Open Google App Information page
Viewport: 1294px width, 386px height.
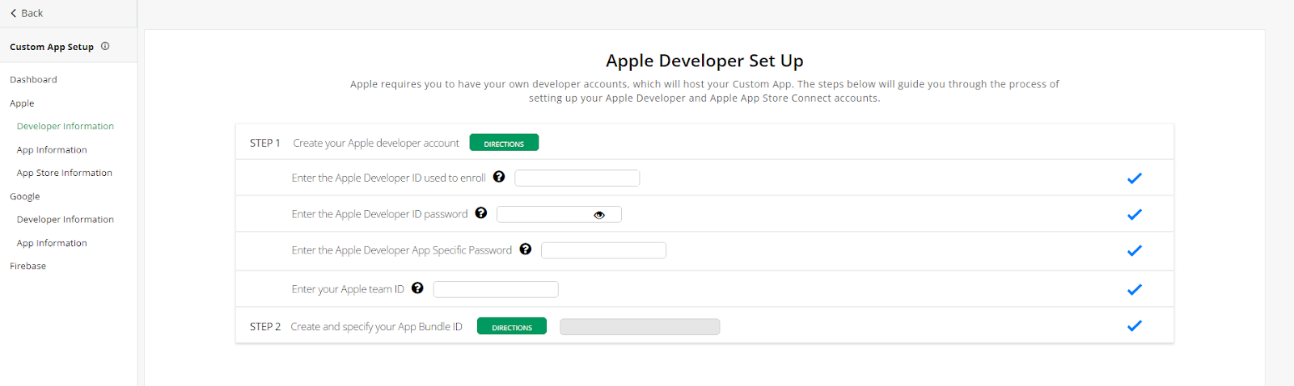point(52,242)
